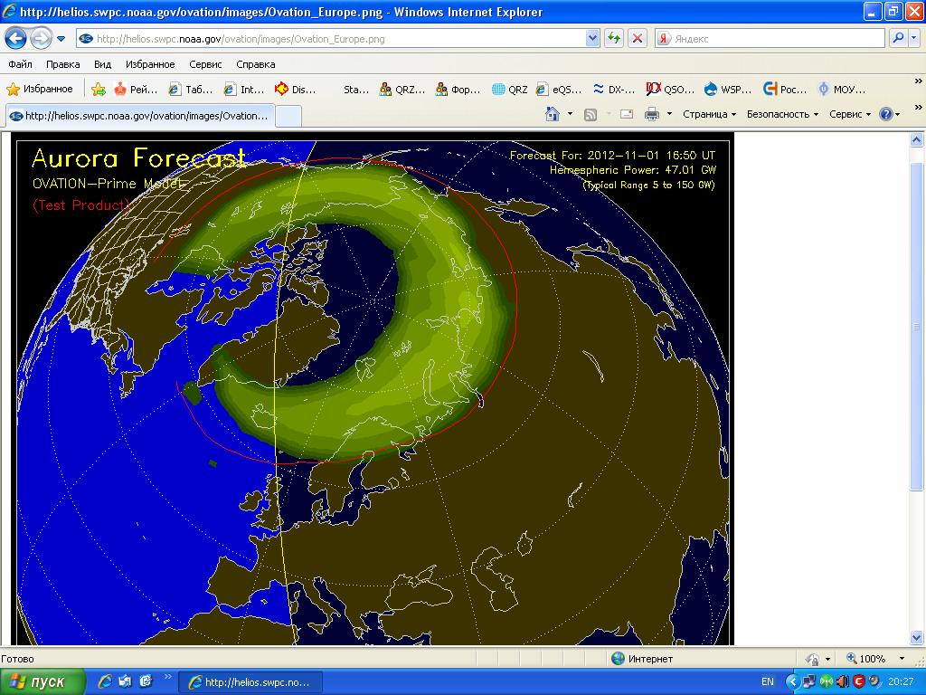Click the vertical scrollbar up arrow

click(917, 140)
